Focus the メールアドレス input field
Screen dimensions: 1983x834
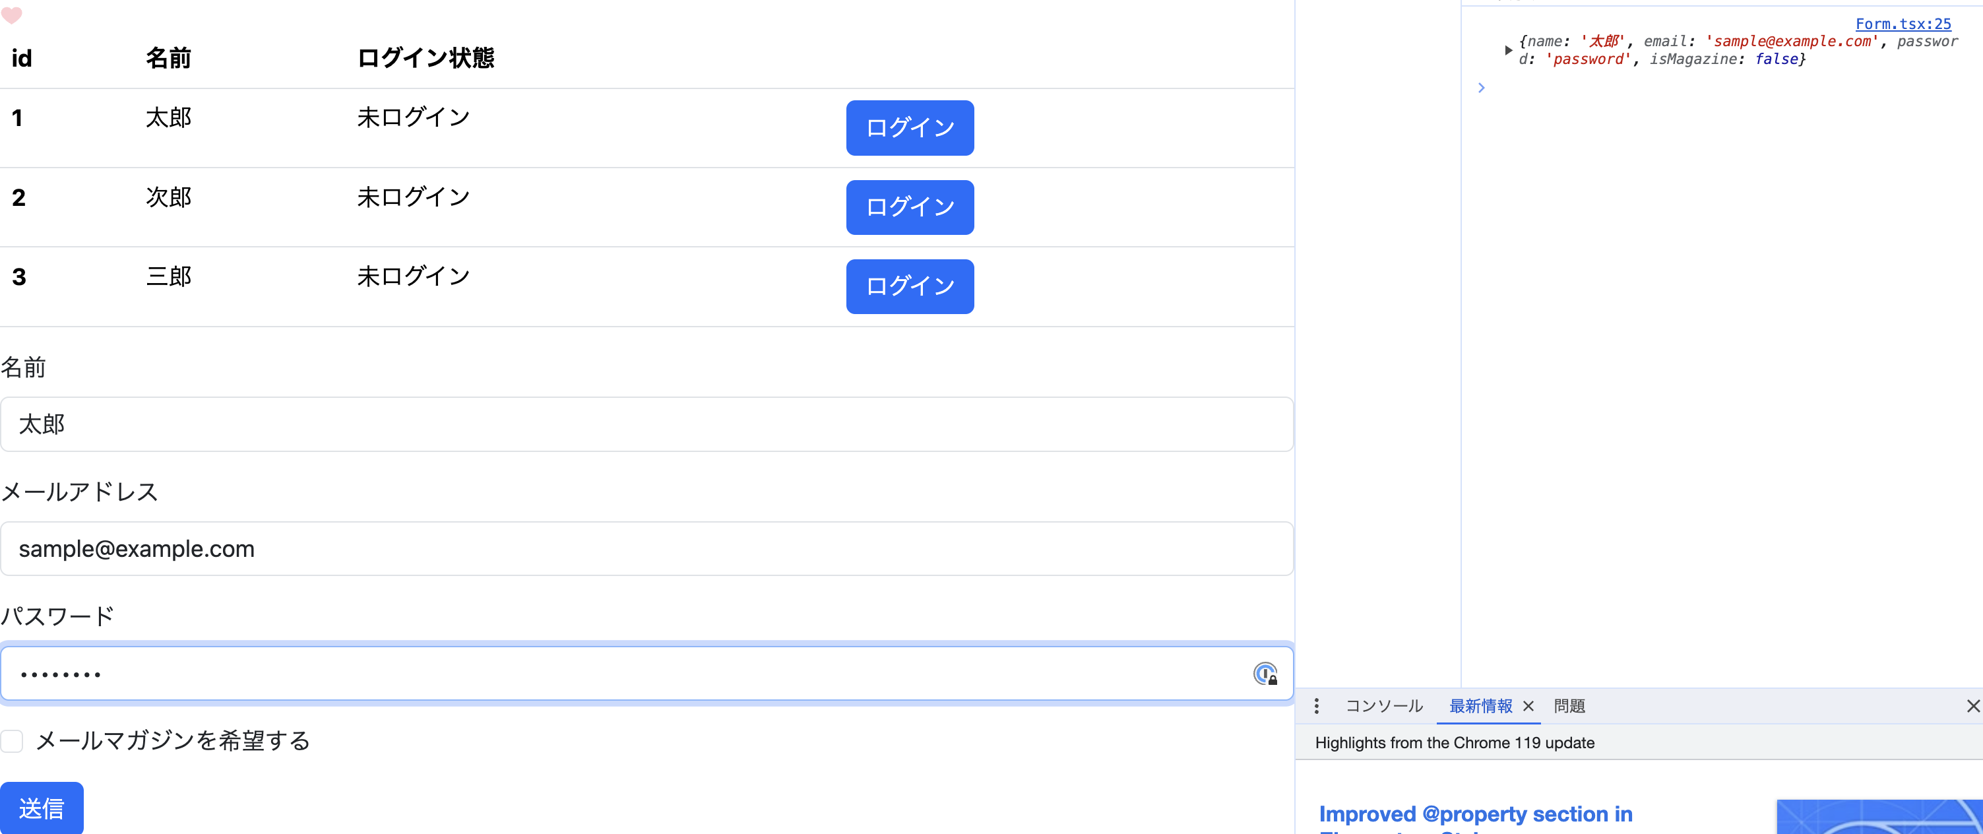click(x=646, y=548)
